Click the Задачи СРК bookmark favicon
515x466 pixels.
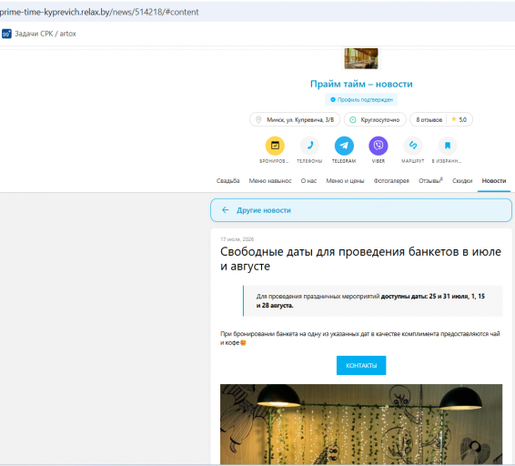(6, 34)
